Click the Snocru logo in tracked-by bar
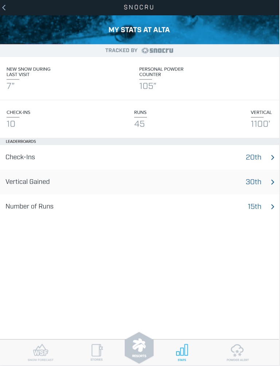The height and width of the screenshot is (366, 280). [157, 50]
